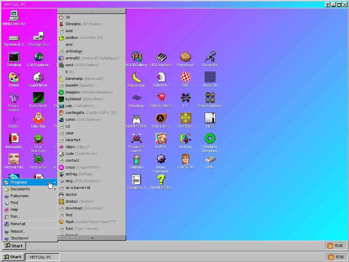
Task: Open the Progress Quest icon
Action: click(x=136, y=143)
